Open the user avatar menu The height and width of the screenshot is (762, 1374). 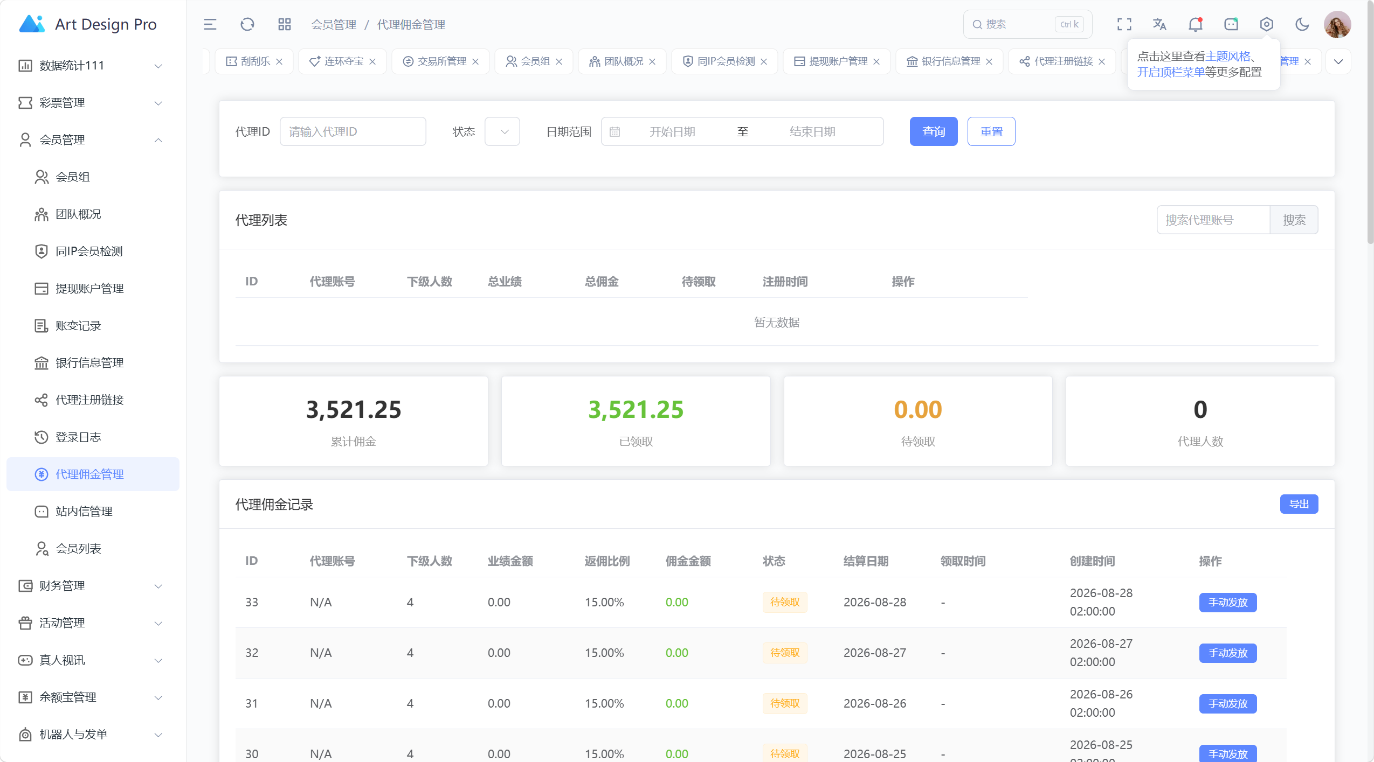coord(1337,24)
